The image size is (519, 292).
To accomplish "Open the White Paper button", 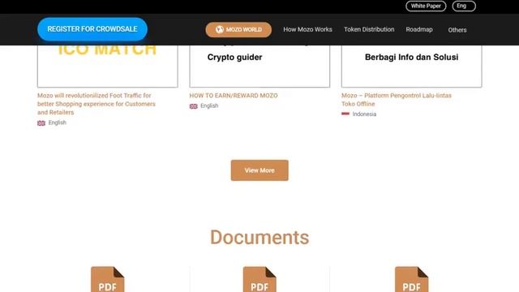I will [x=426, y=6].
